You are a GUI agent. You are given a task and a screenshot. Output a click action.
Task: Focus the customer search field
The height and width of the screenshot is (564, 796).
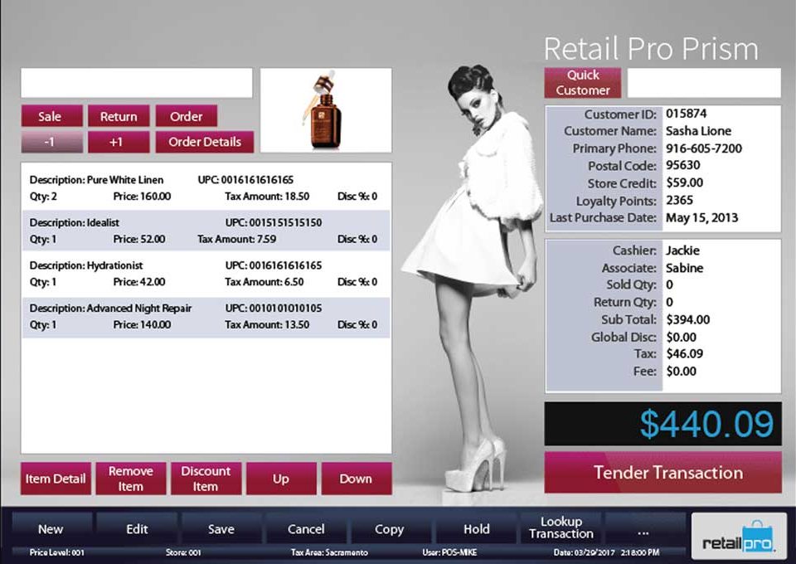(x=704, y=83)
